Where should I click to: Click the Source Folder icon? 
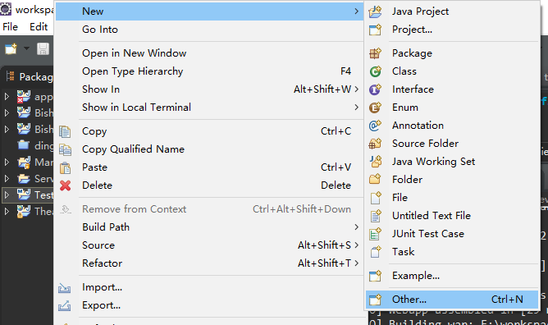pos(376,144)
